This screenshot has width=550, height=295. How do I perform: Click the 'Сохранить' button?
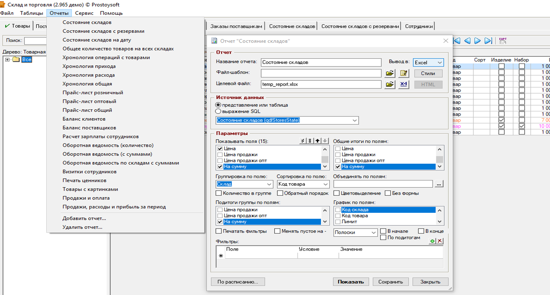pos(390,282)
